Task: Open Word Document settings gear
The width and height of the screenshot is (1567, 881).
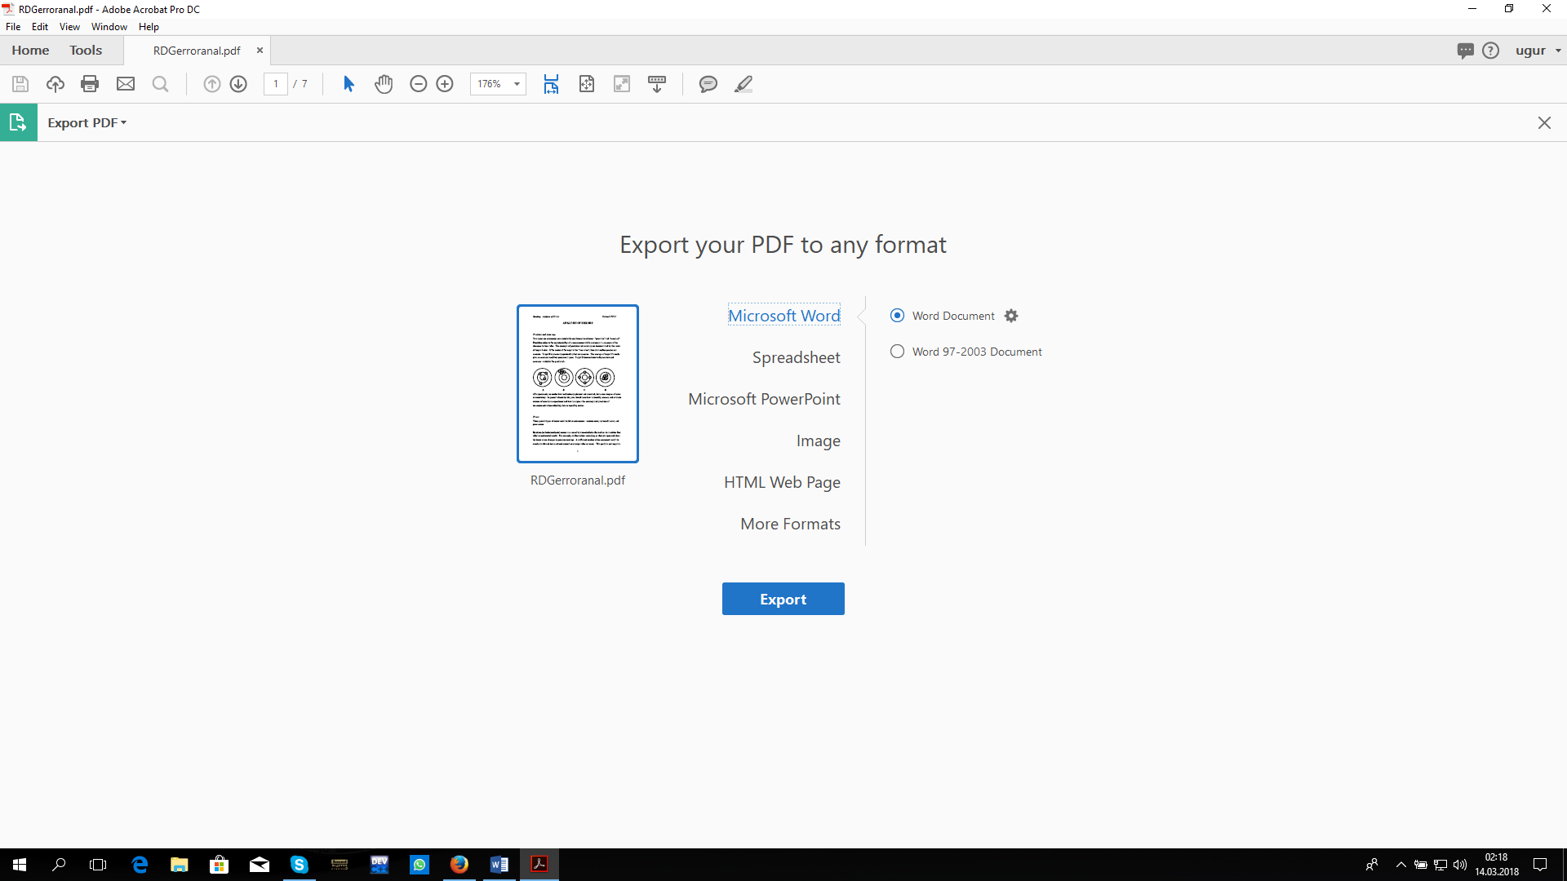Action: tap(1011, 316)
